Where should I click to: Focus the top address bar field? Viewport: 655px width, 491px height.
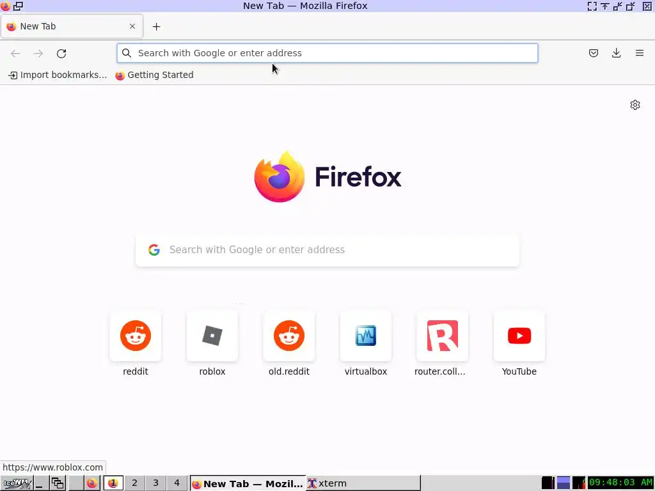[327, 53]
